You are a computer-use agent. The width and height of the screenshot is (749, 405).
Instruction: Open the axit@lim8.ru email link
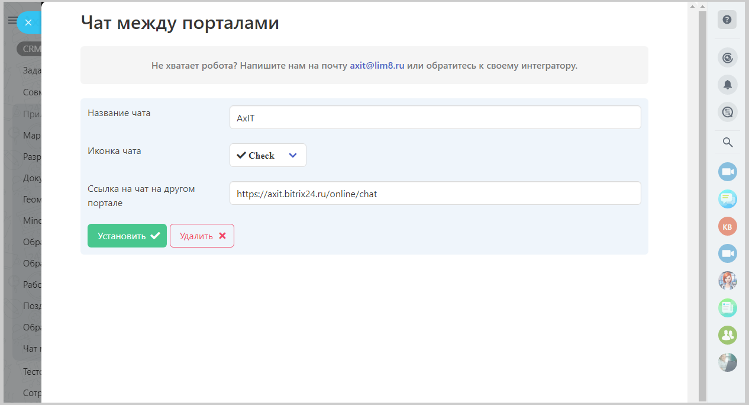coord(377,65)
